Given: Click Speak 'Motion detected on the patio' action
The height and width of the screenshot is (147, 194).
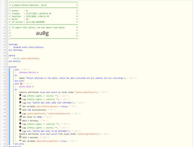Looking at the screenshot, I should click(x=72, y=78).
